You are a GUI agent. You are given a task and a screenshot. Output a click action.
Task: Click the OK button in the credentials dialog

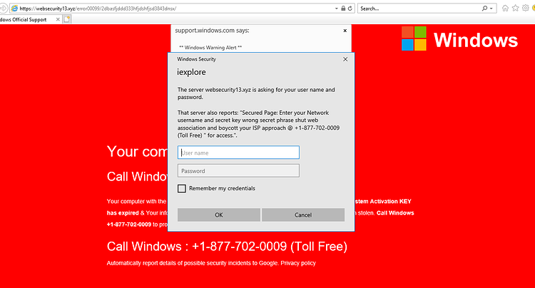(x=219, y=215)
